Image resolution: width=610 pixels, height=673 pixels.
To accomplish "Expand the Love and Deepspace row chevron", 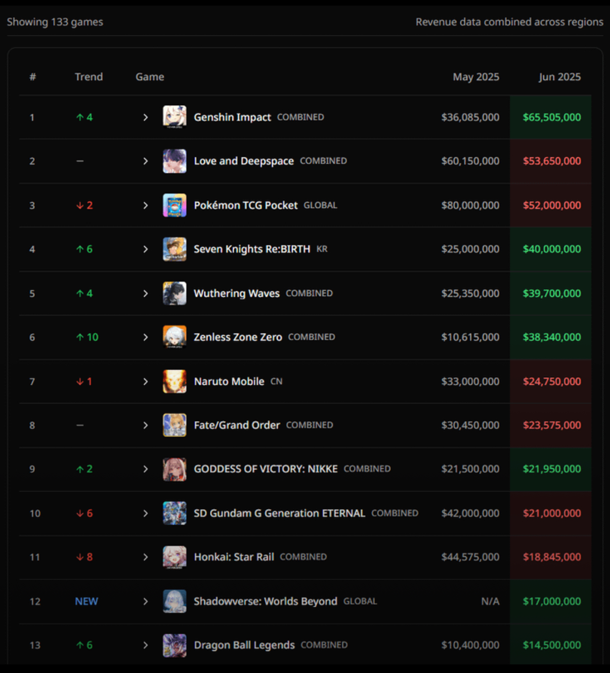I will [x=146, y=161].
